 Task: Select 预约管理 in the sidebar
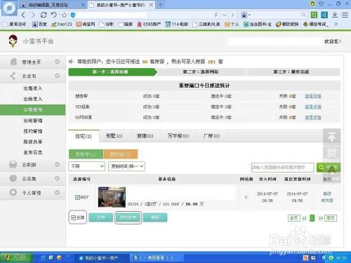pos(33,131)
